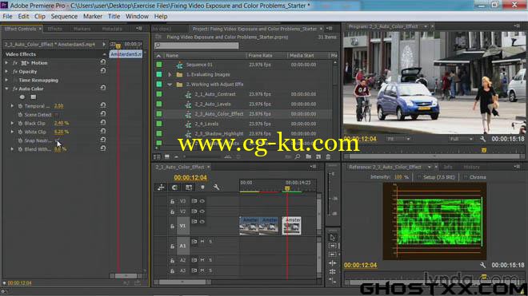Open Program Monitor settings wrench

pyautogui.click(x=482, y=139)
